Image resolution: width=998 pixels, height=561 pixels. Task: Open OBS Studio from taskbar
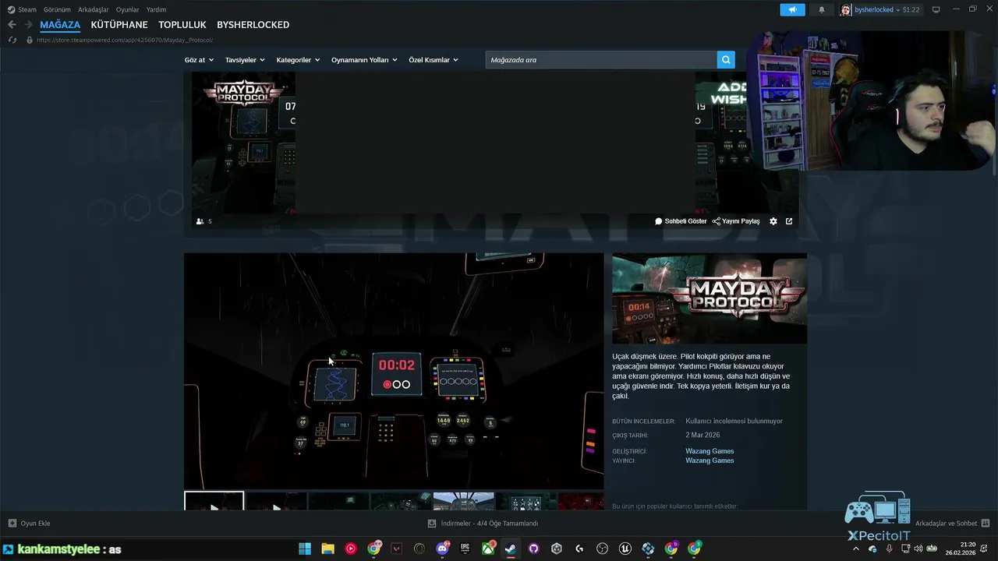(602, 549)
